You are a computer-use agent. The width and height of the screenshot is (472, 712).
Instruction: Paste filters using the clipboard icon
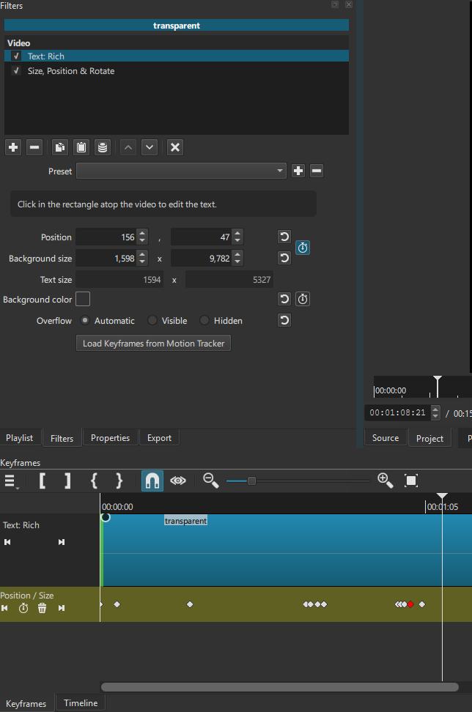[81, 147]
